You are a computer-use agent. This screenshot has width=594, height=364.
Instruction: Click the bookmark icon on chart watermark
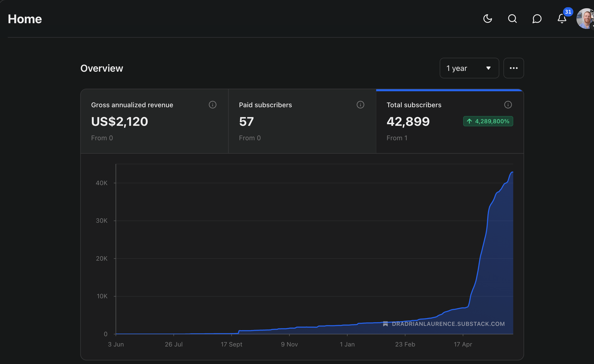click(386, 324)
